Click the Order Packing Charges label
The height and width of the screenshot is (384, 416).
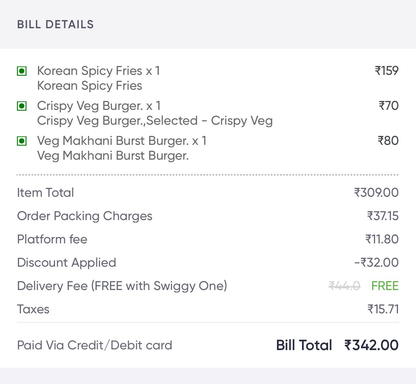85,216
